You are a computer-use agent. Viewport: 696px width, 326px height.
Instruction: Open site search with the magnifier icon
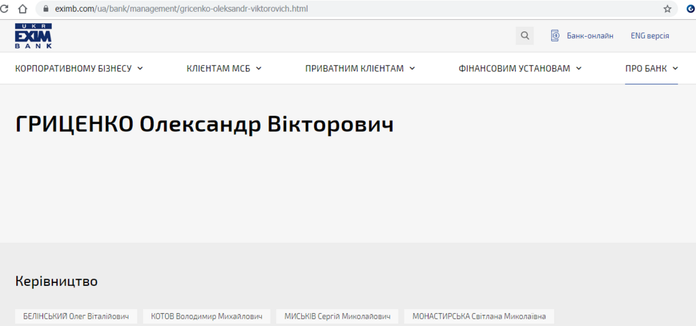525,36
